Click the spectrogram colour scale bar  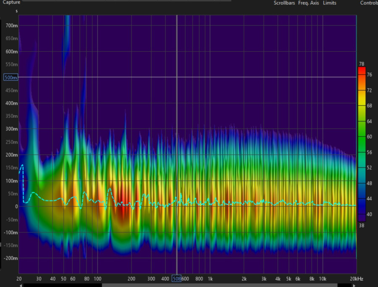(362, 144)
